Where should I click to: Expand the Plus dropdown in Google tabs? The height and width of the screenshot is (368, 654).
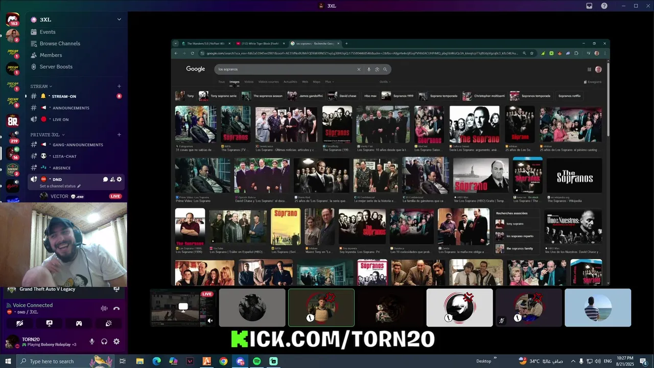tap(329, 82)
